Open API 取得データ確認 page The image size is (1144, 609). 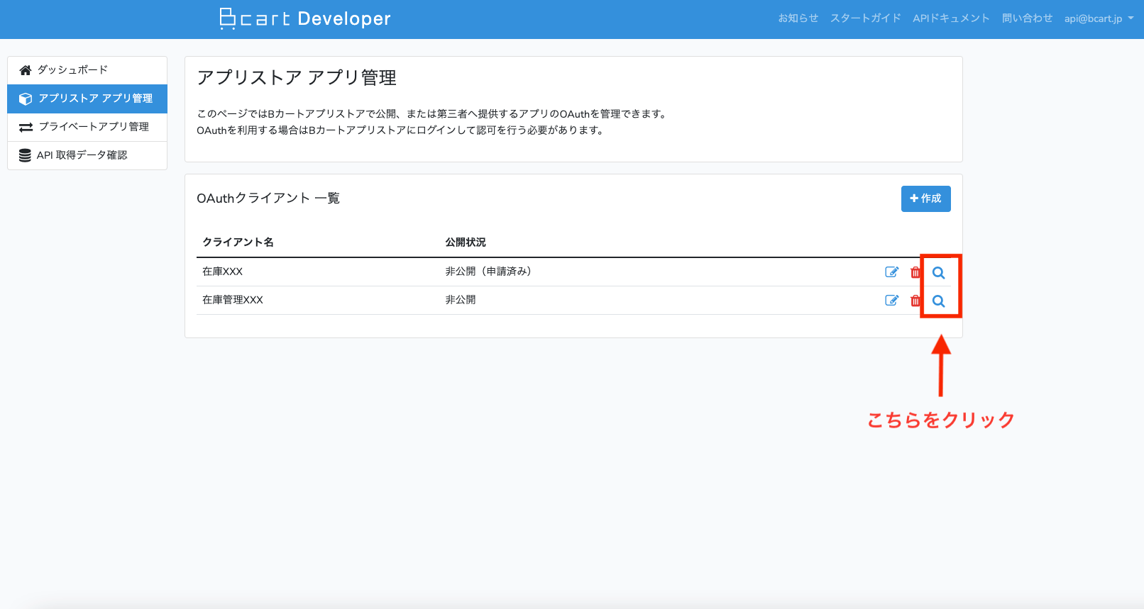pos(82,155)
